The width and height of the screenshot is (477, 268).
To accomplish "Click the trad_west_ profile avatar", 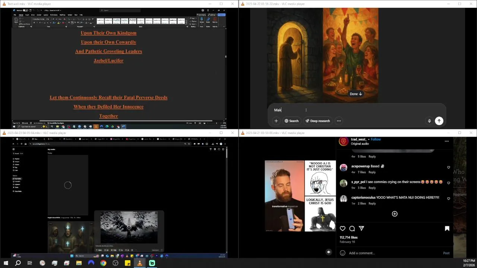I will (x=344, y=141).
